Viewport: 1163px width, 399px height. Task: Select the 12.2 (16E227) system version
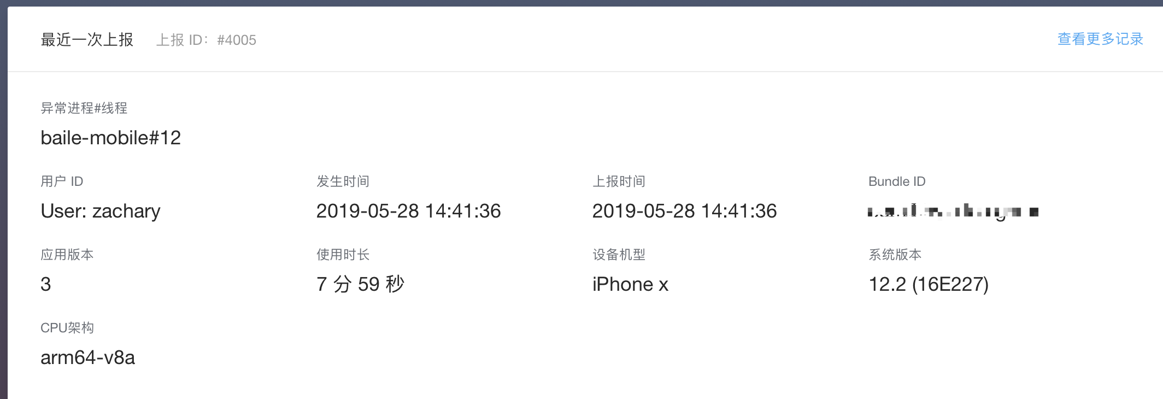929,284
